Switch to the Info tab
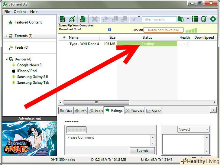 point(81,111)
